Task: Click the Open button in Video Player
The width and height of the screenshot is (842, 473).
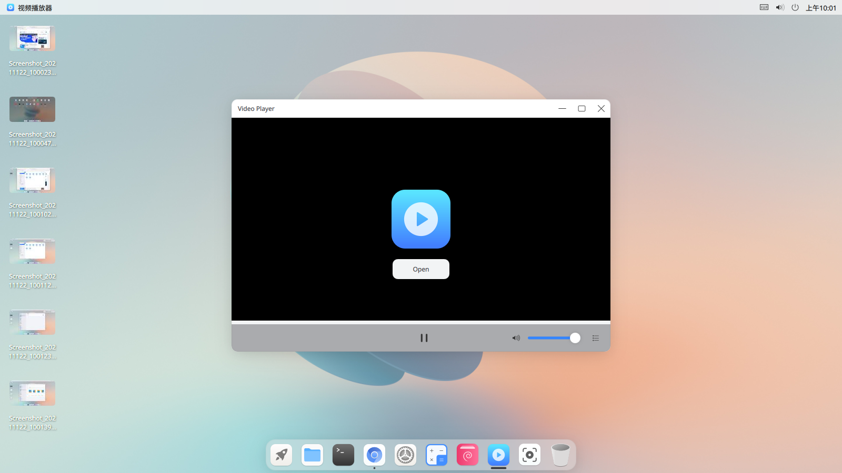Action: (x=420, y=269)
